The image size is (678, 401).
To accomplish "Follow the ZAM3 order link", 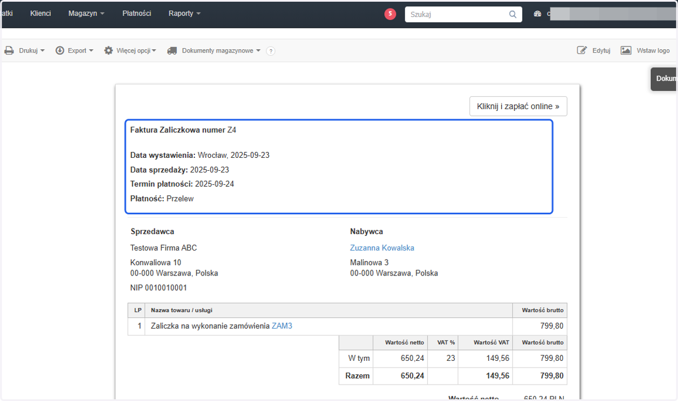I will pos(282,326).
